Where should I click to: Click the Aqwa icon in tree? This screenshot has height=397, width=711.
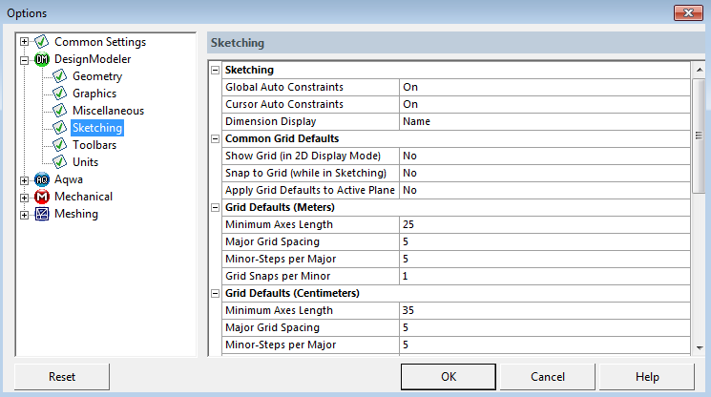42,179
